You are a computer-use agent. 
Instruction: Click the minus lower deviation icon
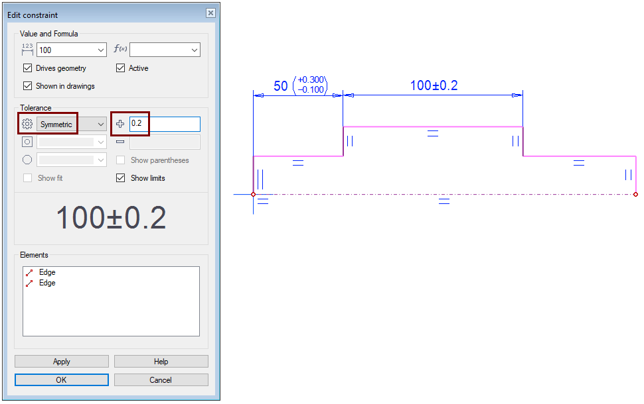click(120, 142)
